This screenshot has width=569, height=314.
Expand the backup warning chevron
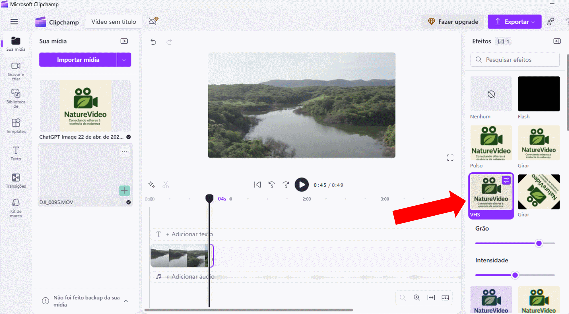coord(126,301)
